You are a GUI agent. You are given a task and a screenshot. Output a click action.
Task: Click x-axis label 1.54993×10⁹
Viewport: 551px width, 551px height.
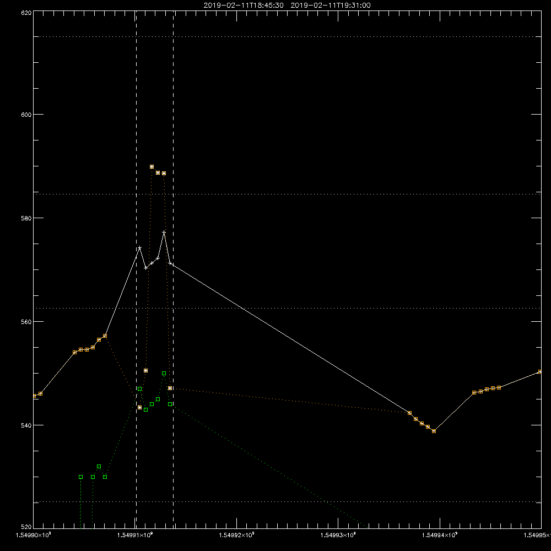click(338, 535)
